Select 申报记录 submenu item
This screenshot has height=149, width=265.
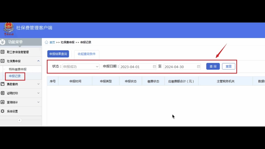click(15, 76)
